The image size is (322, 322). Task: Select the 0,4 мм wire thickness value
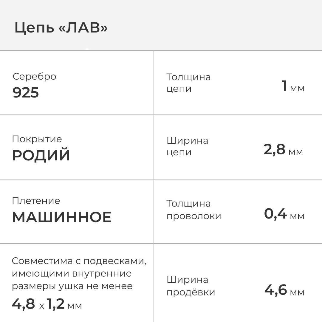click(x=284, y=214)
